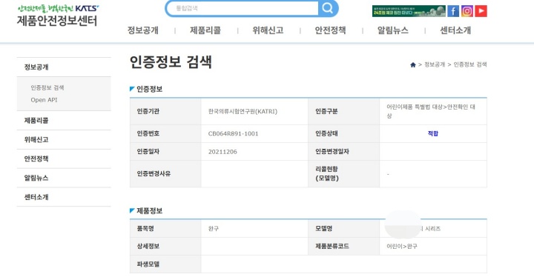Screen dimensions: 534x277
Task: Click the 어린이>완구 classification value
Action: coord(402,246)
